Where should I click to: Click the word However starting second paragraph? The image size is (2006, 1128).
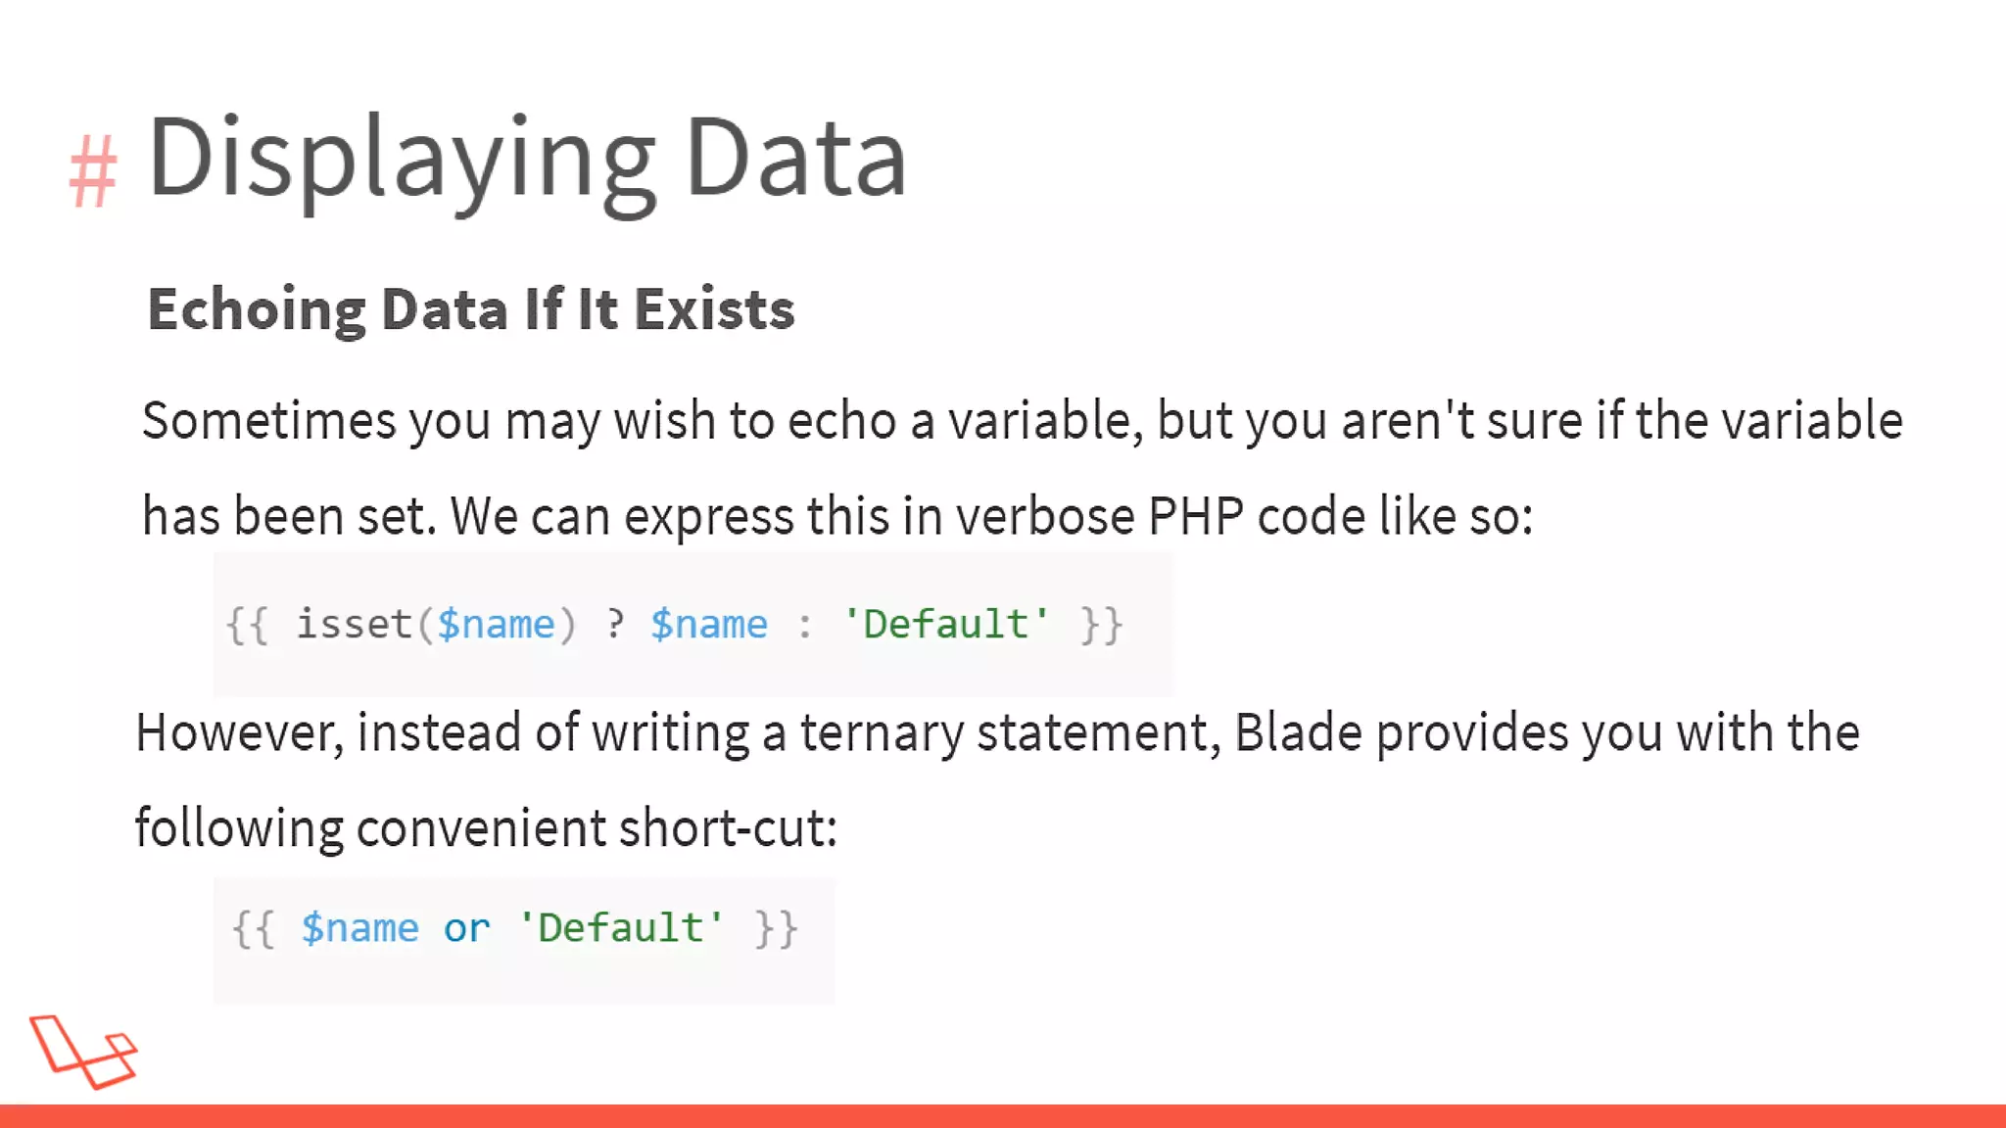point(239,733)
